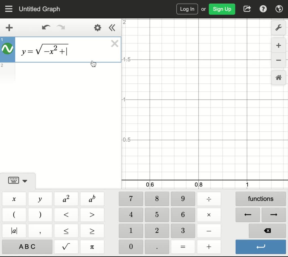
Task: Open the functions menu on the keypad
Action: 260,199
